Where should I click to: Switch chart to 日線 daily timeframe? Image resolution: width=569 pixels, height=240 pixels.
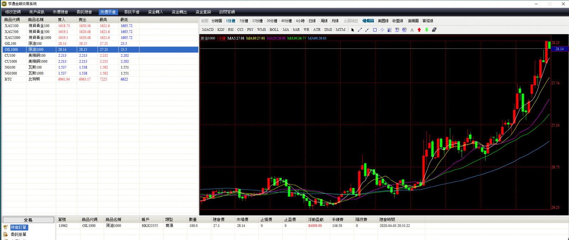click(x=312, y=21)
